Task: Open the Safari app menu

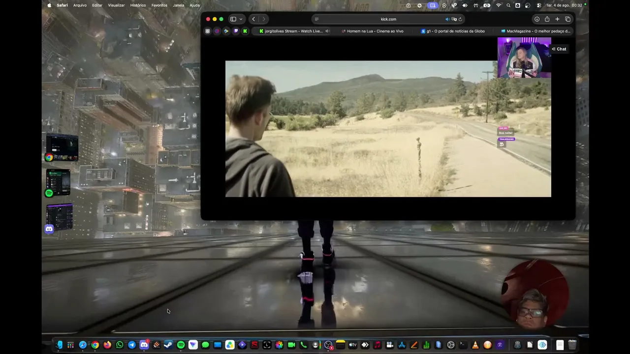Action: [62, 5]
